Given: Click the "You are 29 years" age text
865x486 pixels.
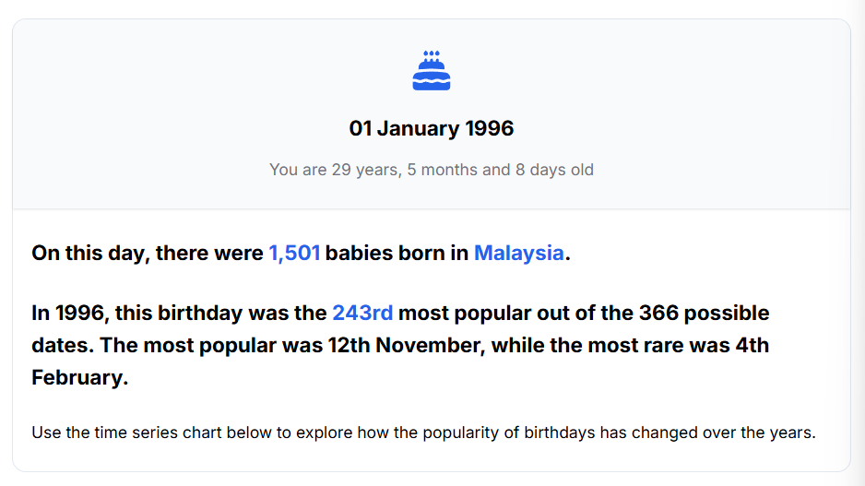Looking at the screenshot, I should pos(333,170).
